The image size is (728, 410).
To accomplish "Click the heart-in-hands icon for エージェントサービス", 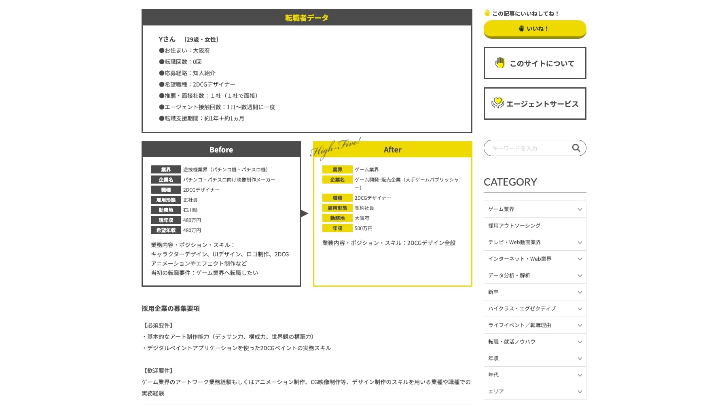I will pyautogui.click(x=497, y=104).
